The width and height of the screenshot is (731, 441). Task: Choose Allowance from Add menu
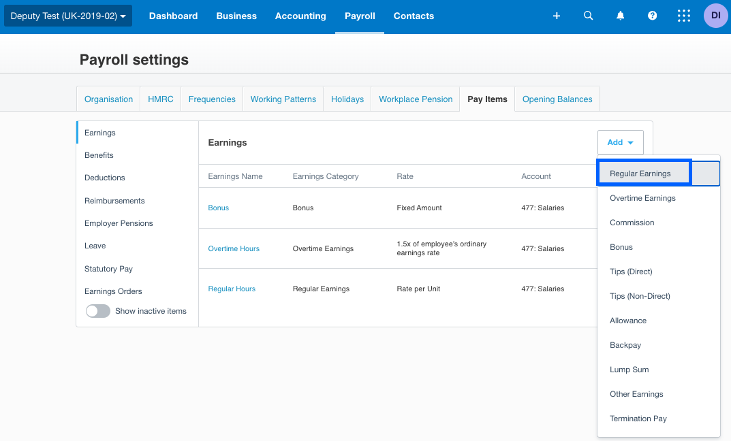click(x=658, y=321)
